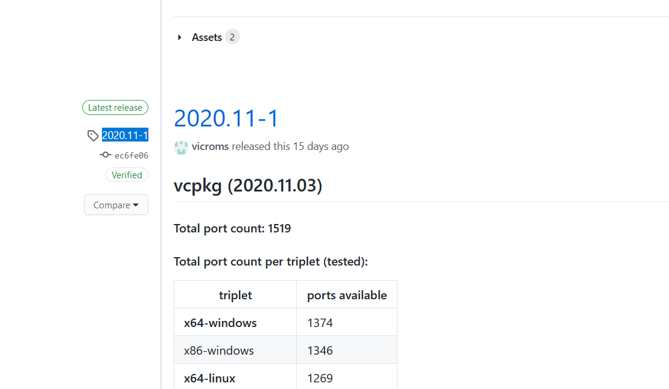The width and height of the screenshot is (669, 389).
Task: Click the Verified badge
Action: [127, 175]
